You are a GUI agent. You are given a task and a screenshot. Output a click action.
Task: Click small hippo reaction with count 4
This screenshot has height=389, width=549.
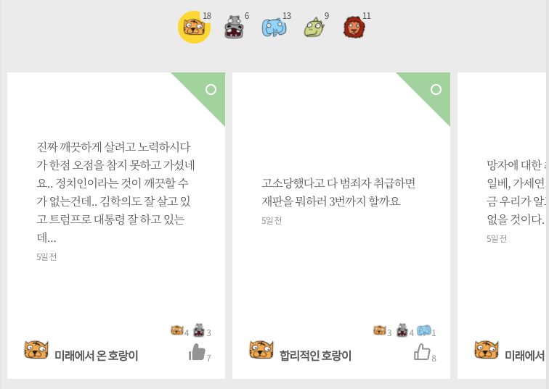(x=402, y=330)
